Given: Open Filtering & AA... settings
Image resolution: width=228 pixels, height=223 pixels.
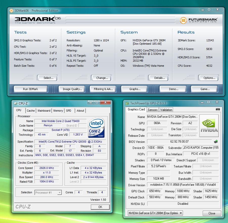Looking at the screenshot, I should pos(103,89).
